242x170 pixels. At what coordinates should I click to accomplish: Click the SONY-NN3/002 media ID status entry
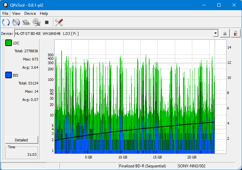click(x=192, y=166)
